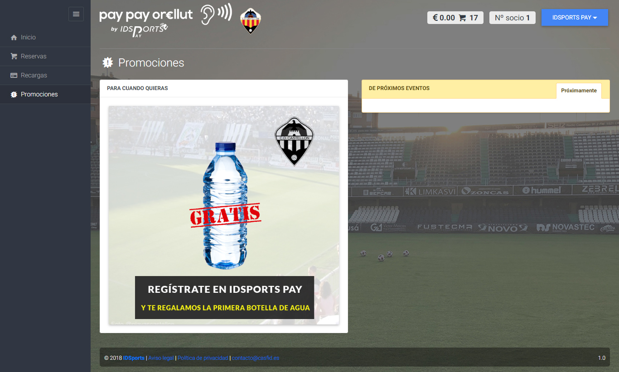
Task: Click the Nº socio 1 badge
Action: click(x=513, y=18)
